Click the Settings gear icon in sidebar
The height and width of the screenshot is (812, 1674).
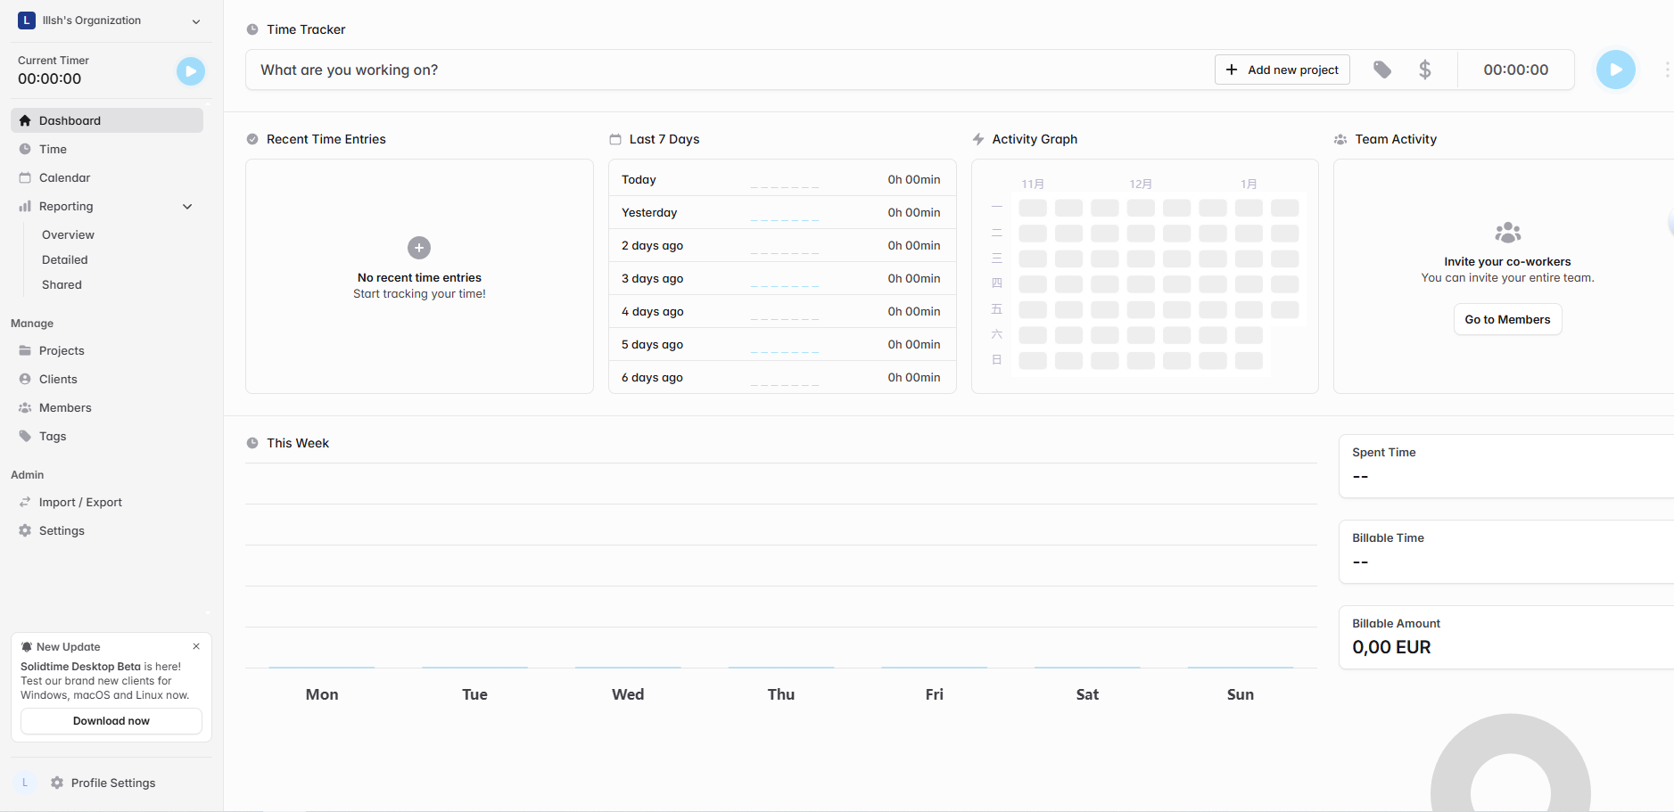coord(25,530)
